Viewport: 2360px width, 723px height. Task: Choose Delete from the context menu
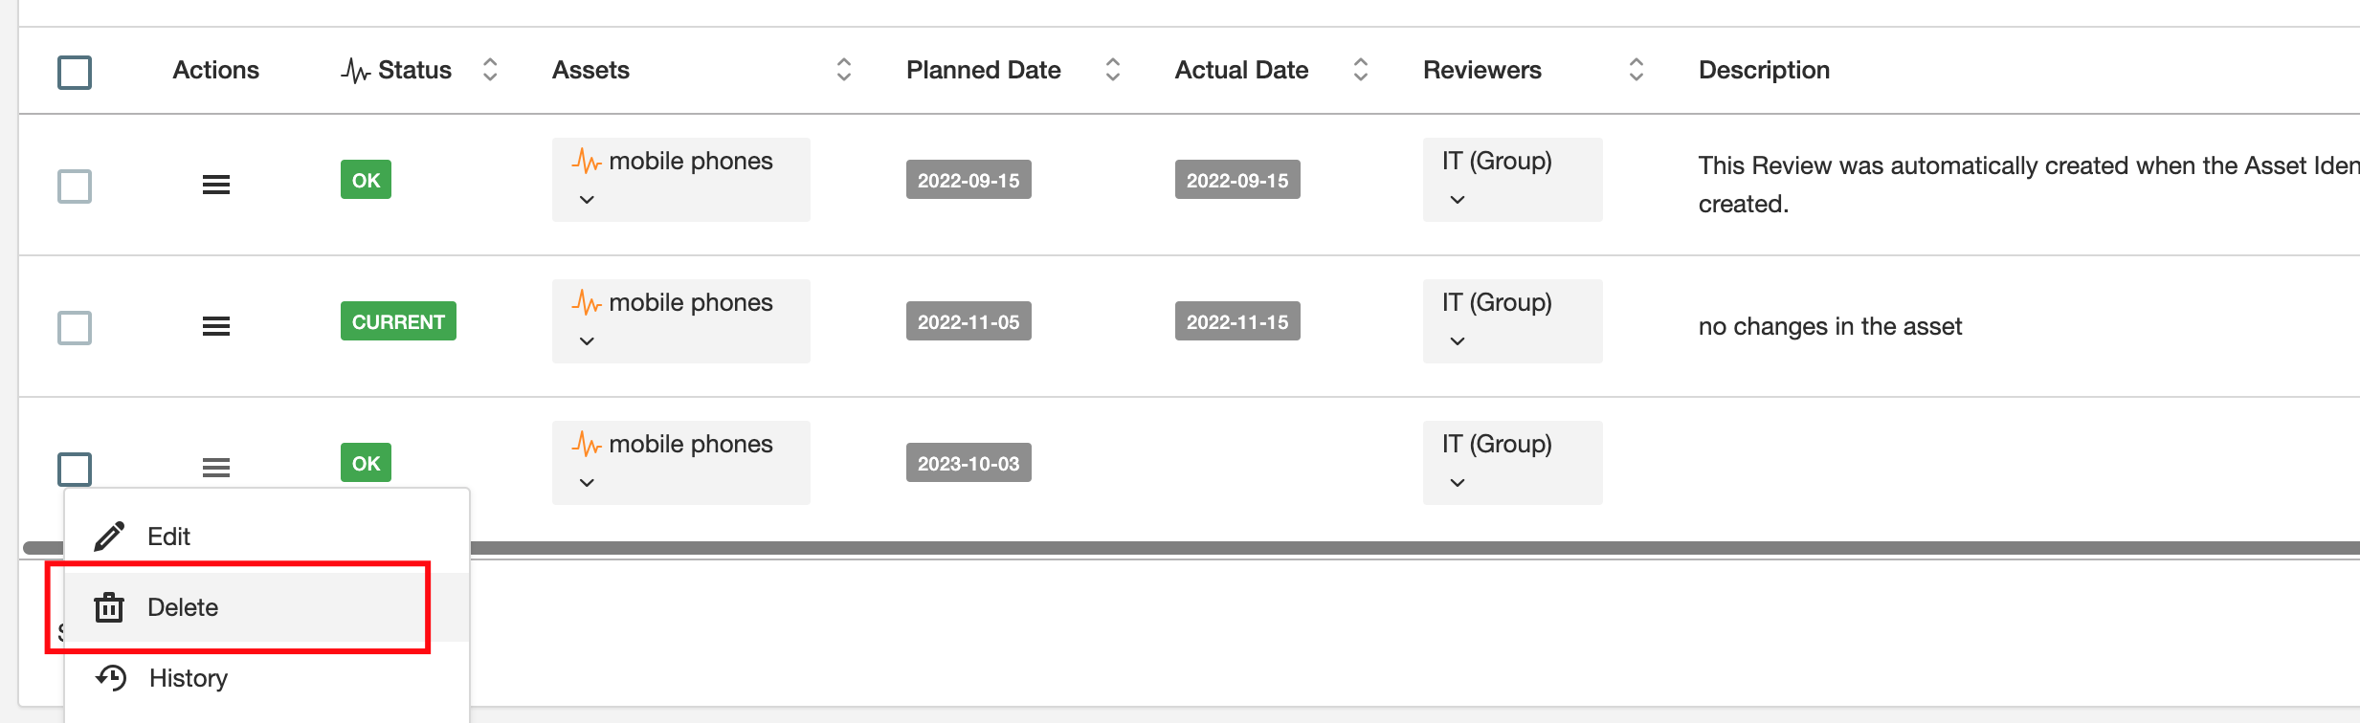[x=183, y=607]
